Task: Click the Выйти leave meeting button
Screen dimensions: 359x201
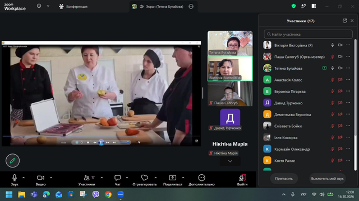Action: pyautogui.click(x=242, y=180)
